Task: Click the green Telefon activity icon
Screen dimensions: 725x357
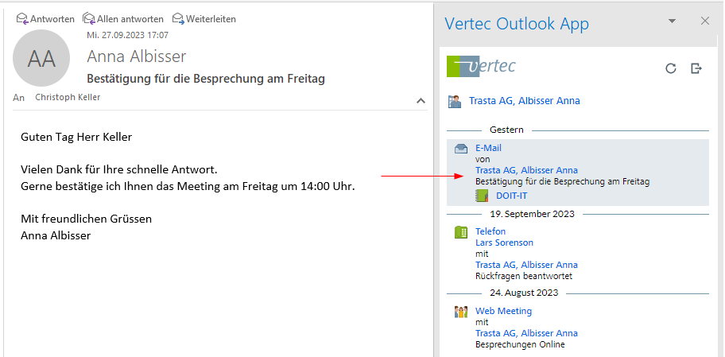Action: pos(460,232)
